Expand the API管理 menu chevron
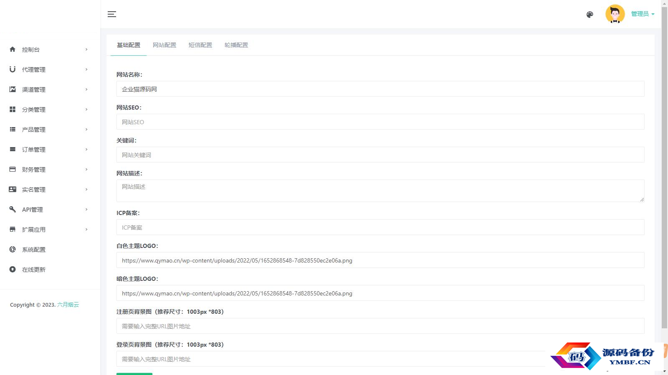 [x=86, y=210]
